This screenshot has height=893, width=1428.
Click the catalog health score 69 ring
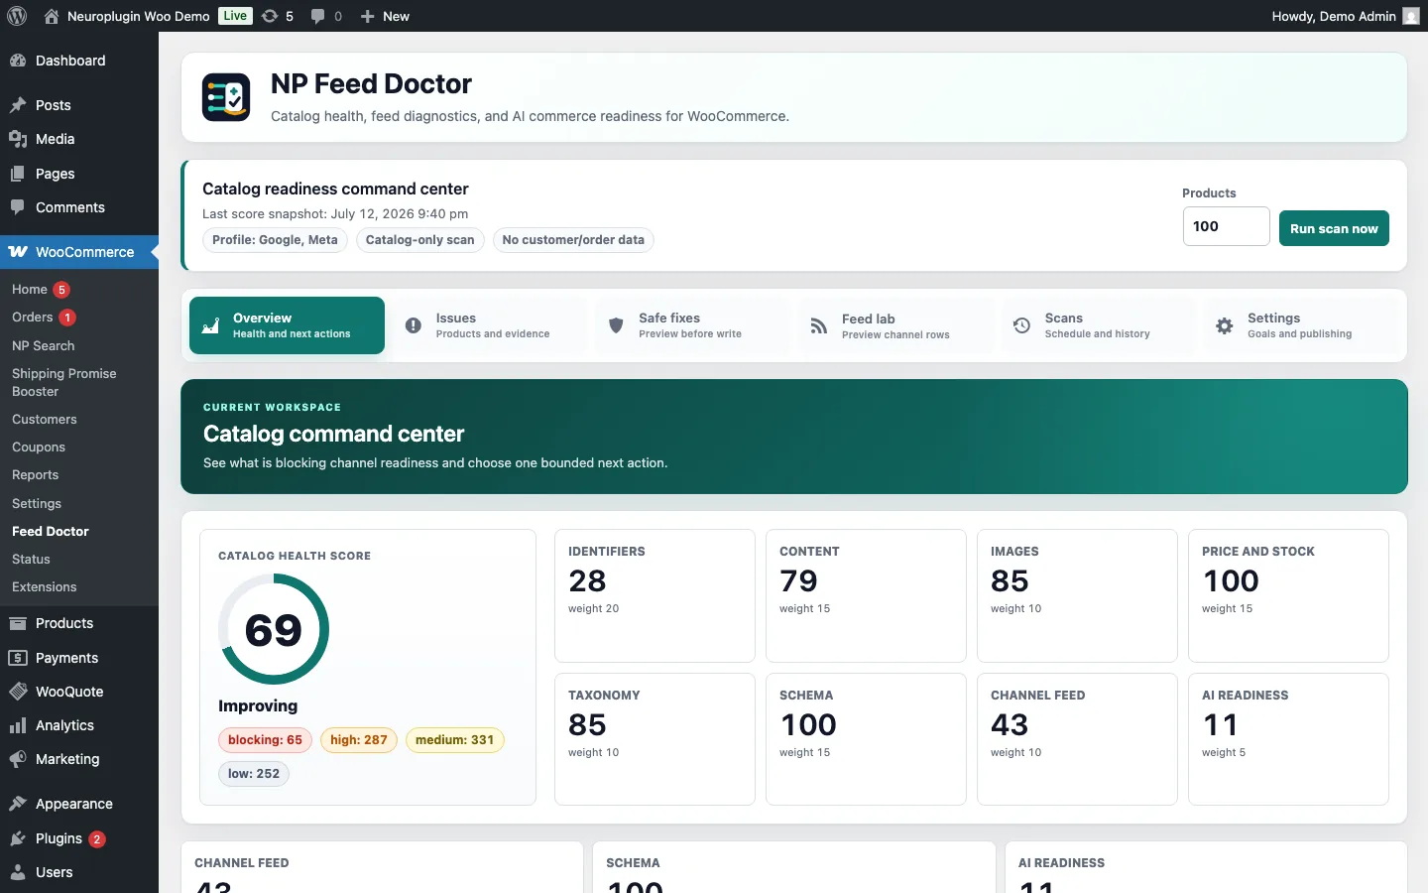274,629
